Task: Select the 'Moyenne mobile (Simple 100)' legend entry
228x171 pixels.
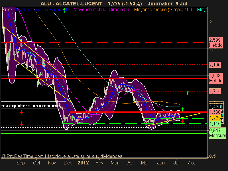Action: click(164, 10)
